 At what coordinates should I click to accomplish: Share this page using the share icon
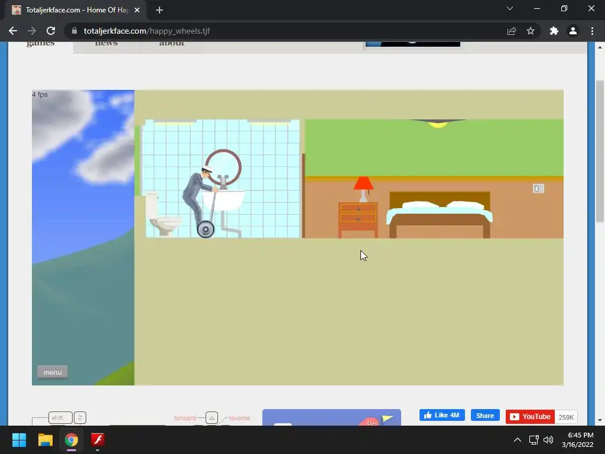coord(512,31)
